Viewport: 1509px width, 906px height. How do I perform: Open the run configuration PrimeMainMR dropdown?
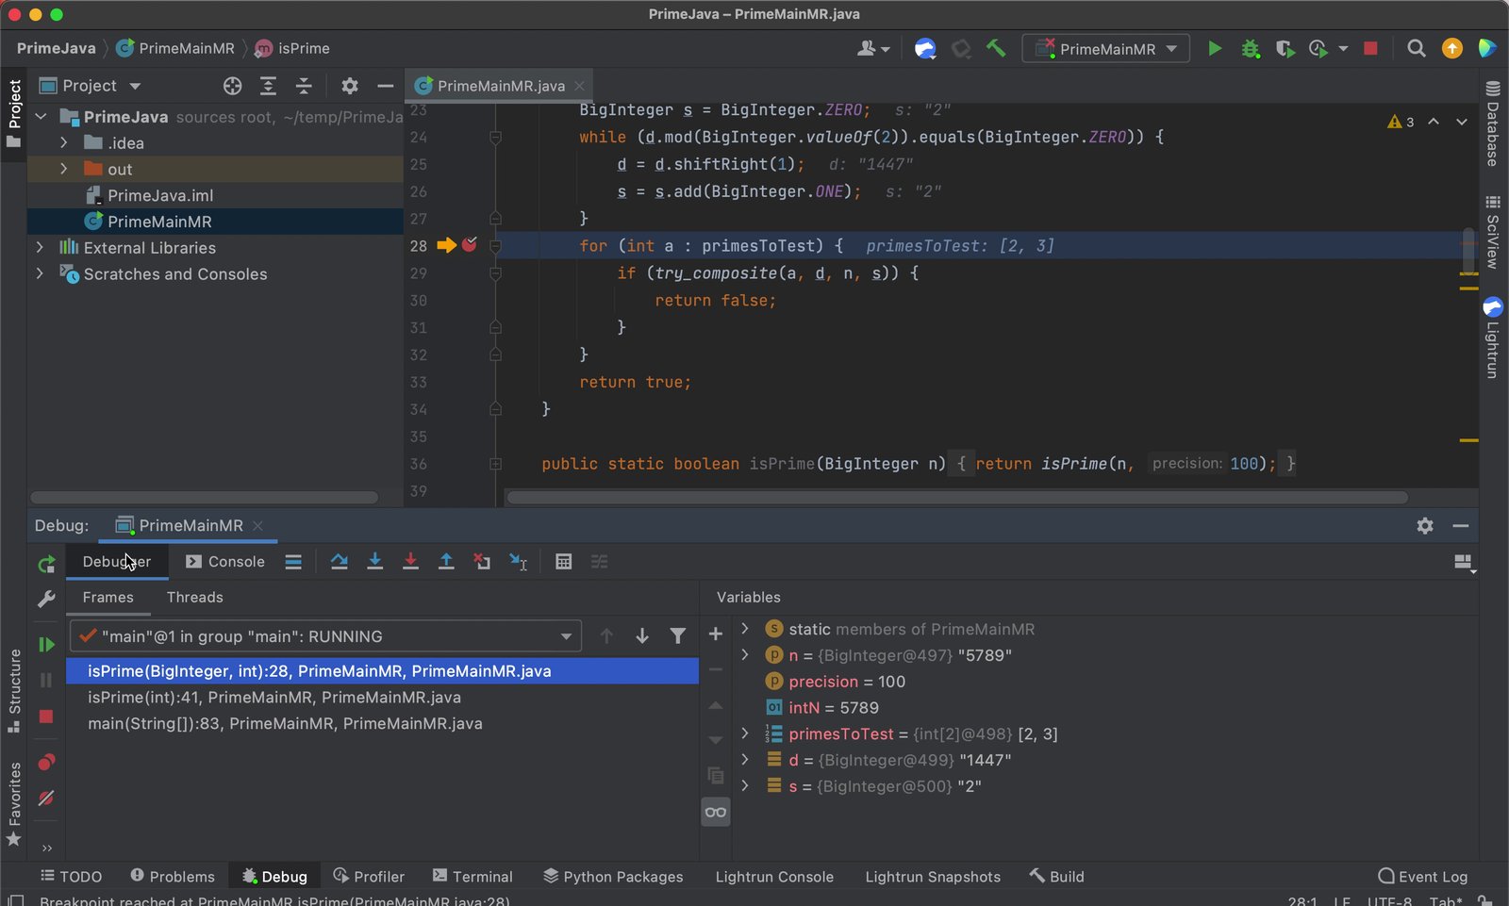1106,49
